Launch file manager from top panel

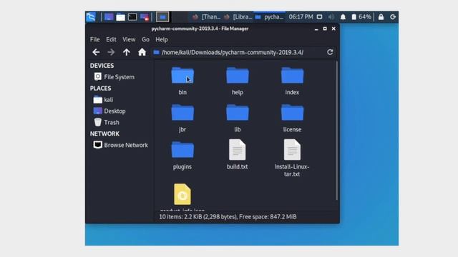[120, 17]
